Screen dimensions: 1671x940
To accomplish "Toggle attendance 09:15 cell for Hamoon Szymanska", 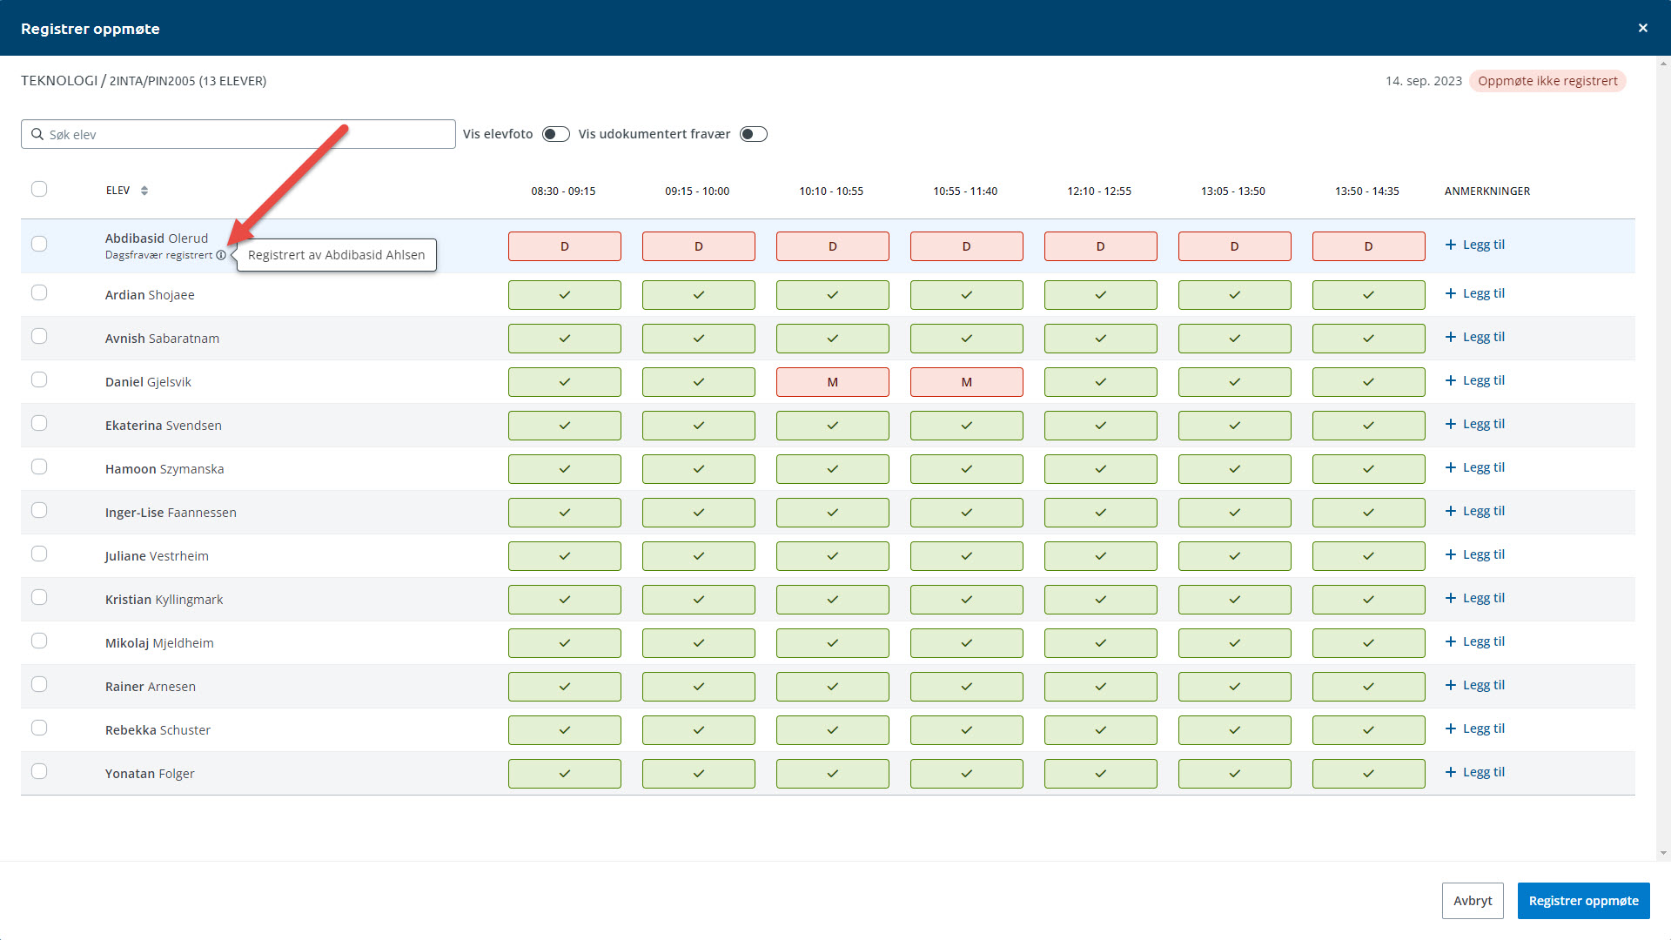I will [699, 469].
